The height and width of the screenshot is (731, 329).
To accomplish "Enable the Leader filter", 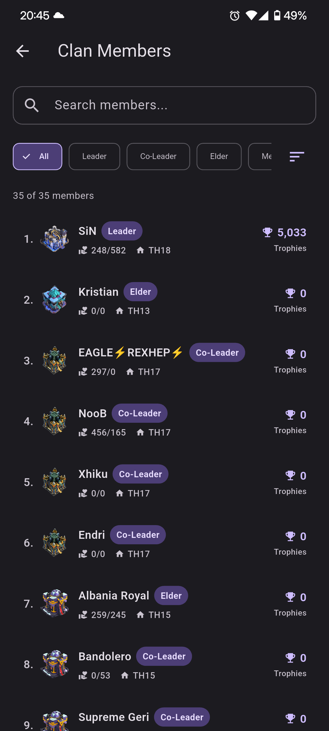I will 94,157.
